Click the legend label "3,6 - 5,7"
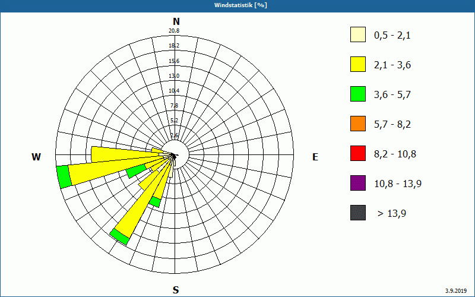The height and width of the screenshot is (297, 475). click(x=392, y=95)
